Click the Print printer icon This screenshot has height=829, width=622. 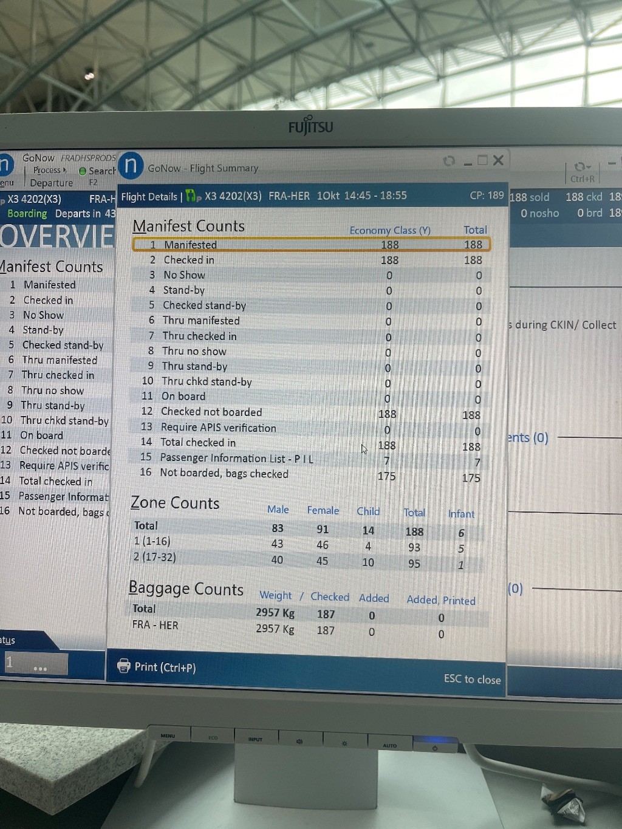pyautogui.click(x=124, y=666)
